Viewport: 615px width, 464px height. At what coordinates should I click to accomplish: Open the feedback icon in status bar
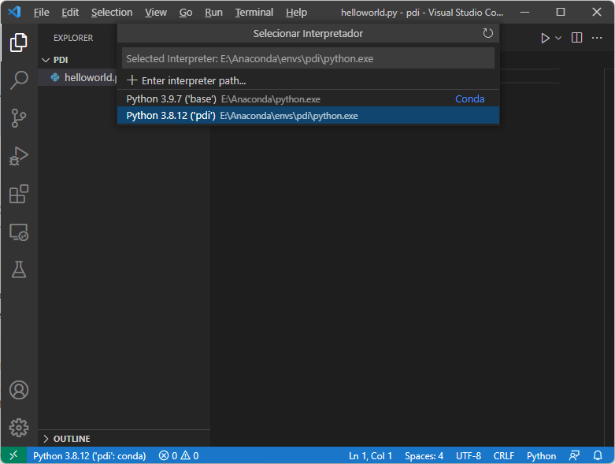574,455
